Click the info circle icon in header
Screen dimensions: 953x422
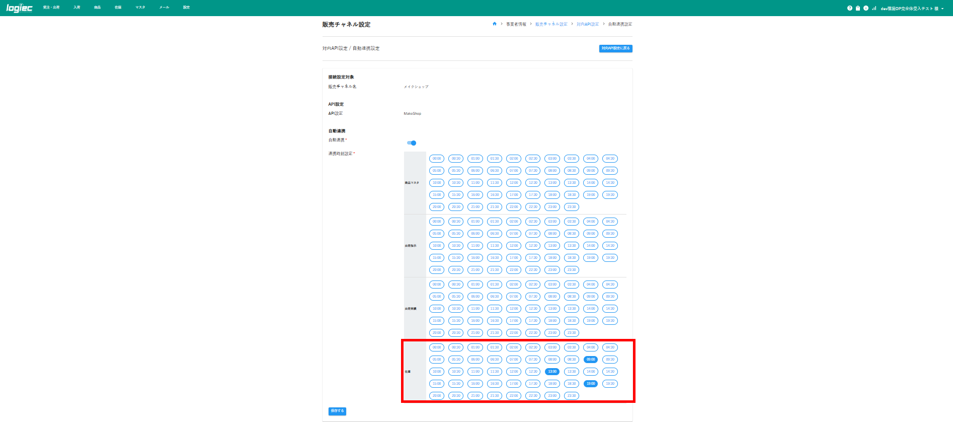point(866,8)
